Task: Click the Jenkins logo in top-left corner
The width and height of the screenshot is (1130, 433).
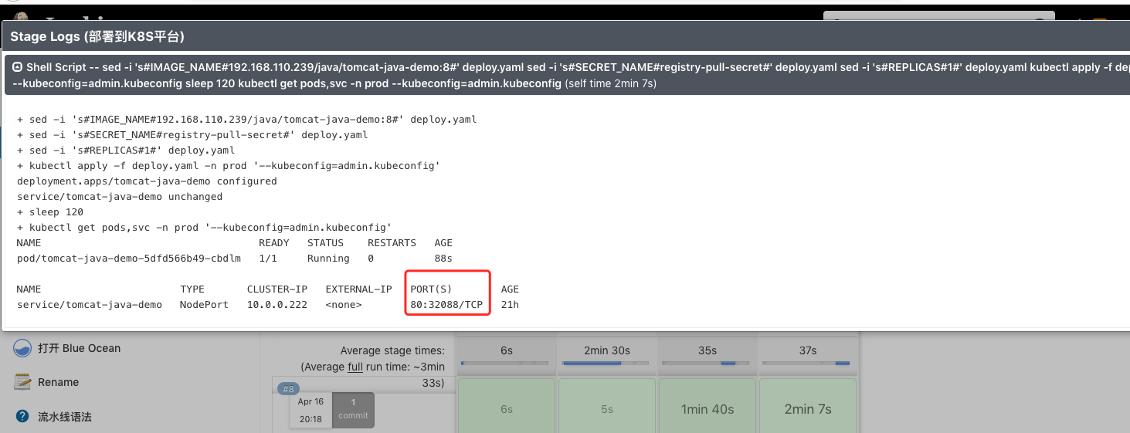Action: tap(21, 15)
